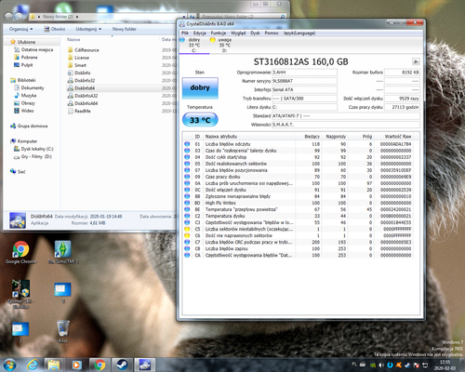Image resolution: width=465 pixels, height=372 pixels.
Task: Open Google Chrome desktop shortcut
Action: [20, 253]
